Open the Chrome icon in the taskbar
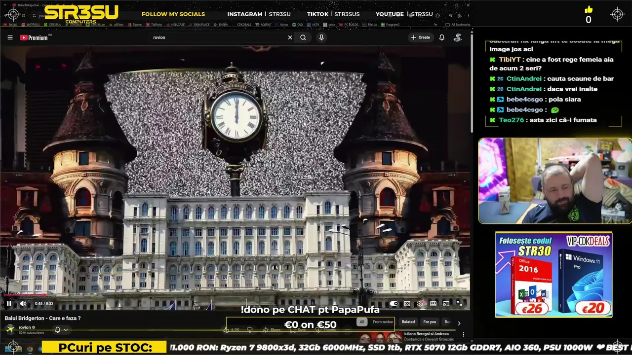Screen dimensions: 632x355 [30, 349]
